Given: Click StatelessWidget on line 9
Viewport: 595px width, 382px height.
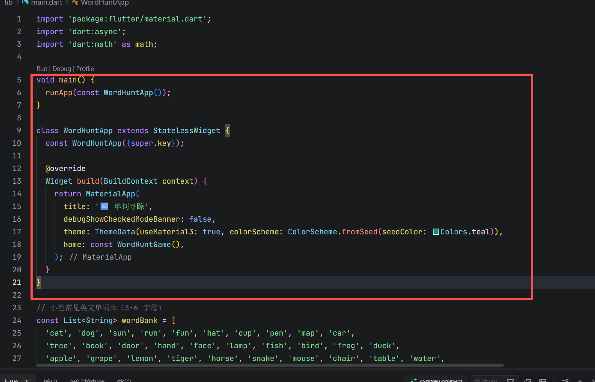Looking at the screenshot, I should tap(187, 130).
